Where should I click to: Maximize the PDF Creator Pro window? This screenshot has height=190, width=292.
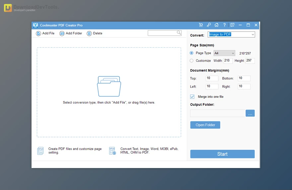pos(248,25)
